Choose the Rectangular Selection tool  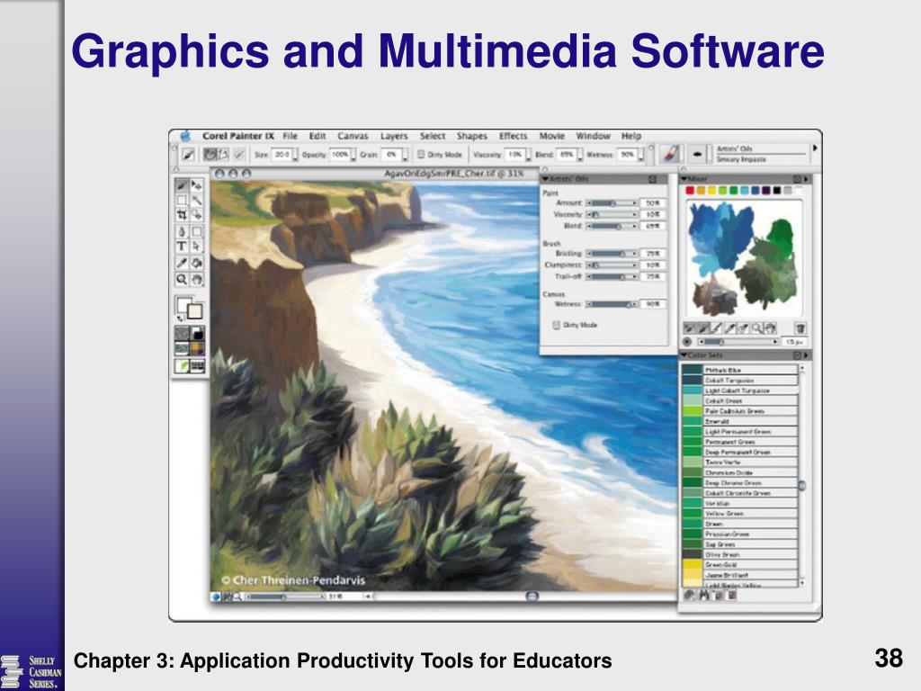pos(182,201)
